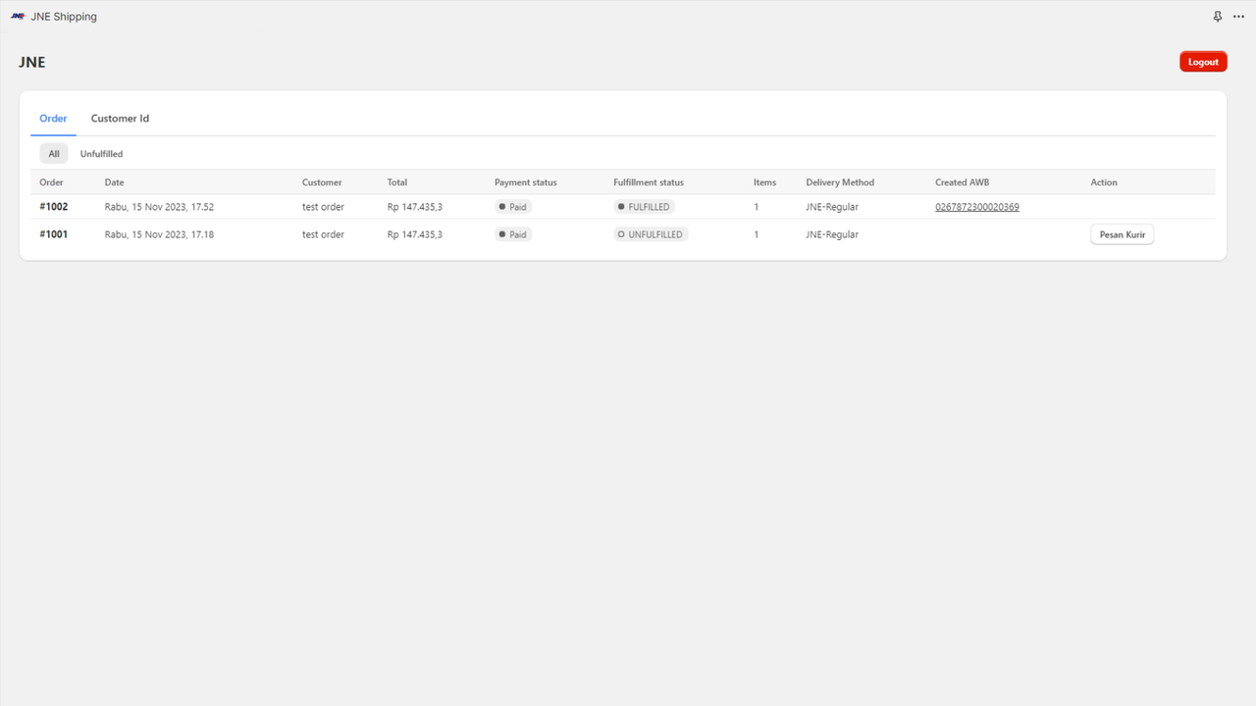This screenshot has height=706, width=1256.
Task: Click the Date column header
Action: 115,182
